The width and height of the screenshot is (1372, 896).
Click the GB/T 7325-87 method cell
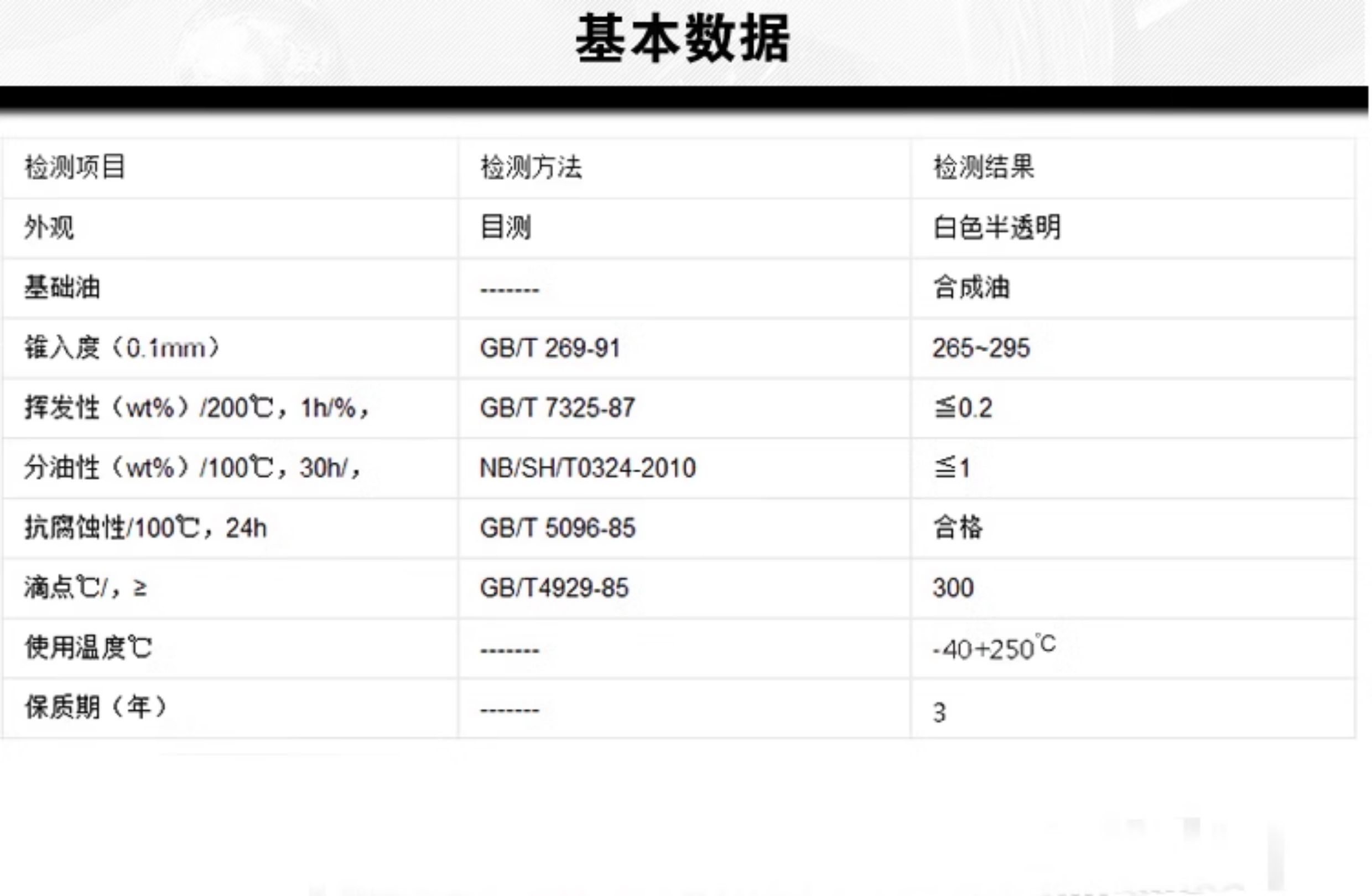click(558, 408)
